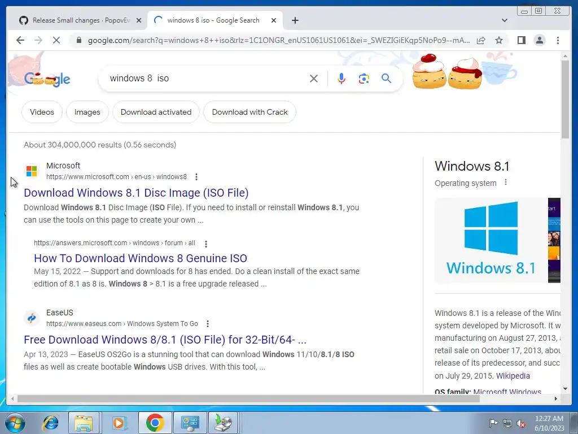This screenshot has width=578, height=434.
Task: Open the Control Panel taskbar icon
Action: [x=190, y=423]
